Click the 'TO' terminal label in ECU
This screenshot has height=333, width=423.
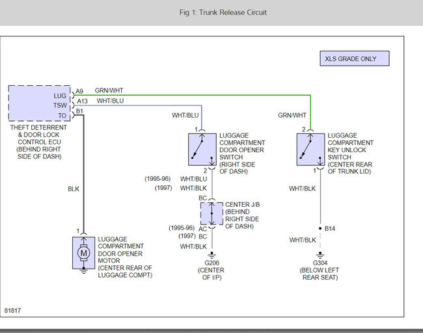click(62, 116)
